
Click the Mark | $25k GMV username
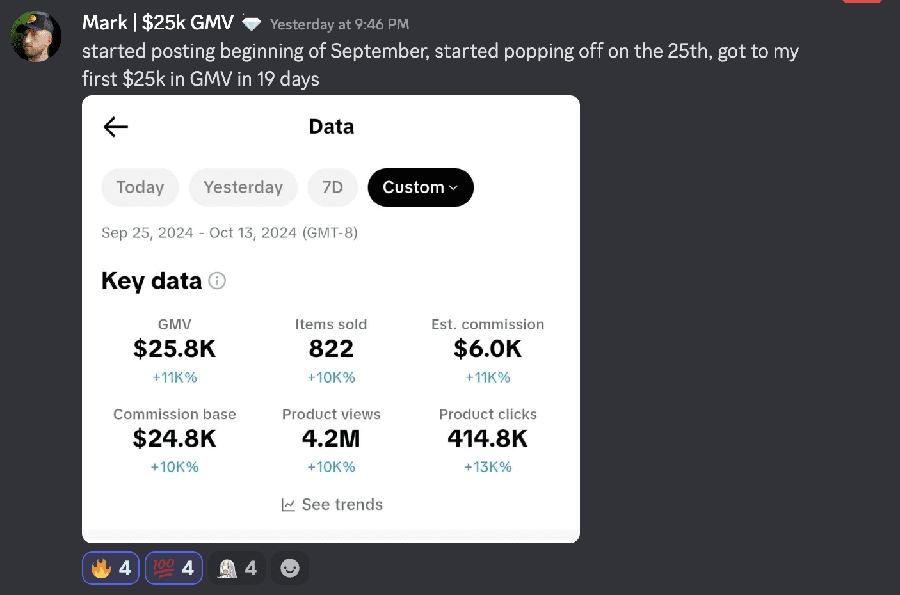click(158, 23)
